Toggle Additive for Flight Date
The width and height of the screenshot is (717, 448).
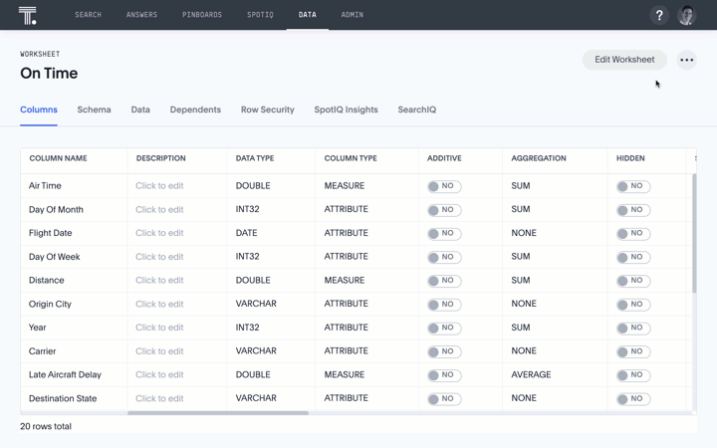[x=444, y=233]
